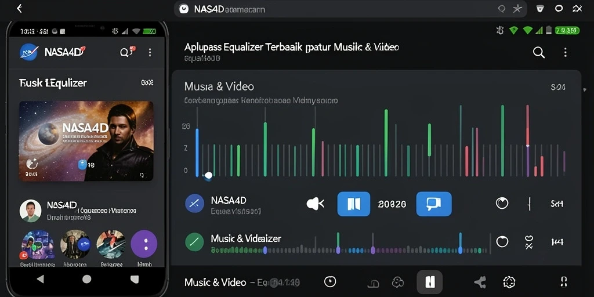Click the small label right of 'Fusk Equlizer'
The height and width of the screenshot is (297, 594).
click(147, 83)
